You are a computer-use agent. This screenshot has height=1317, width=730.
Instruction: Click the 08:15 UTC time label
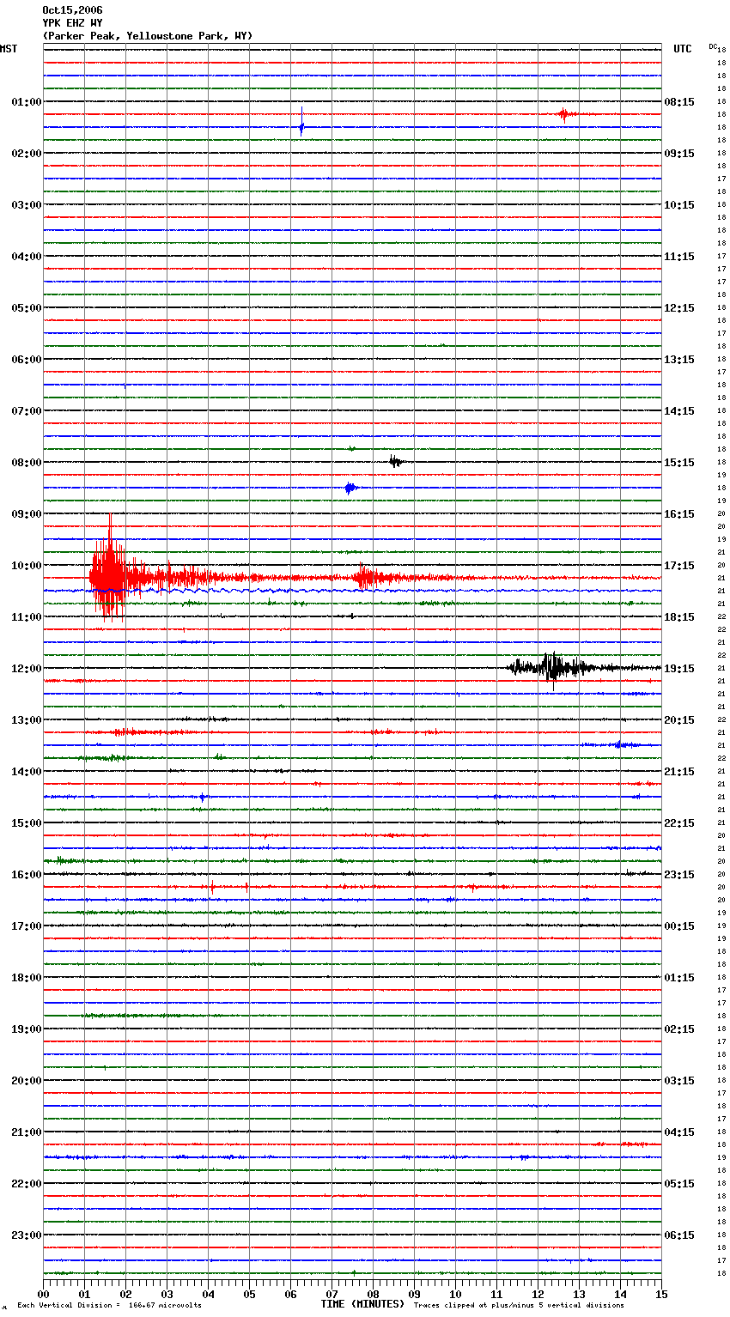point(679,102)
